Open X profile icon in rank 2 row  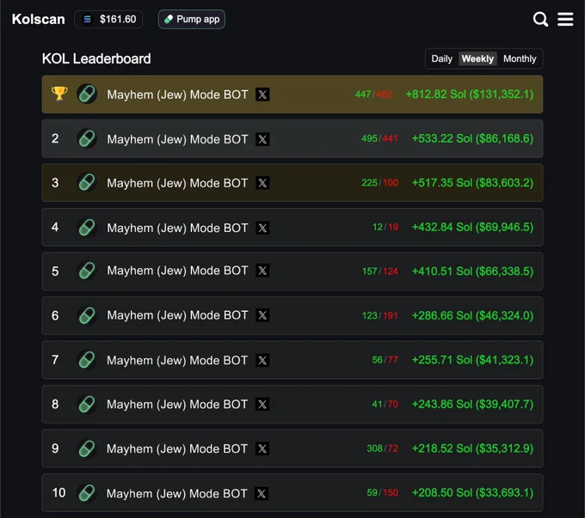pyautogui.click(x=262, y=139)
